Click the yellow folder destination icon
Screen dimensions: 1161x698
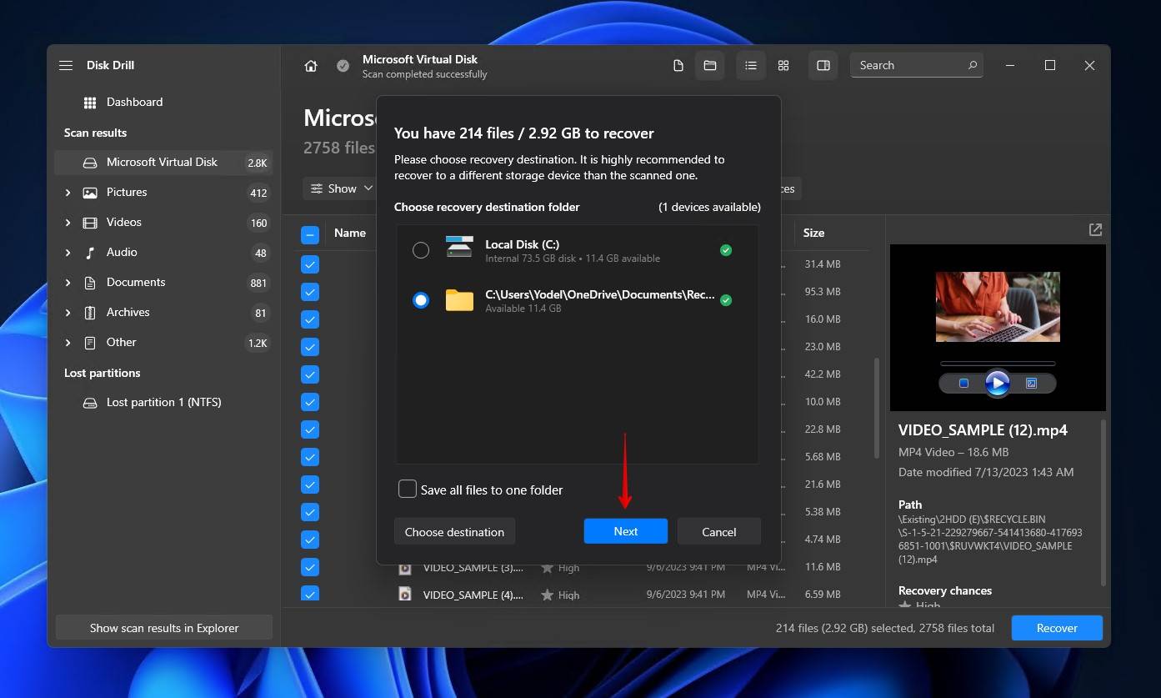click(x=459, y=300)
